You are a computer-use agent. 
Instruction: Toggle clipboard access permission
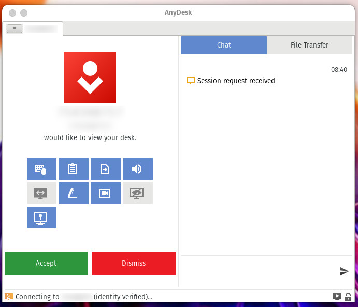coord(74,169)
